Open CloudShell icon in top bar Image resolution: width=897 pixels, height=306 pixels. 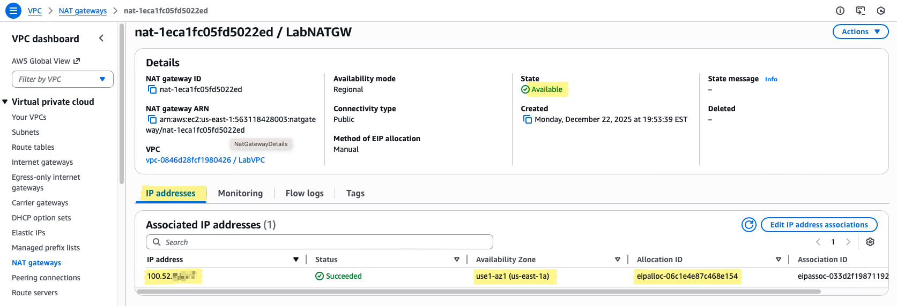[x=861, y=11]
